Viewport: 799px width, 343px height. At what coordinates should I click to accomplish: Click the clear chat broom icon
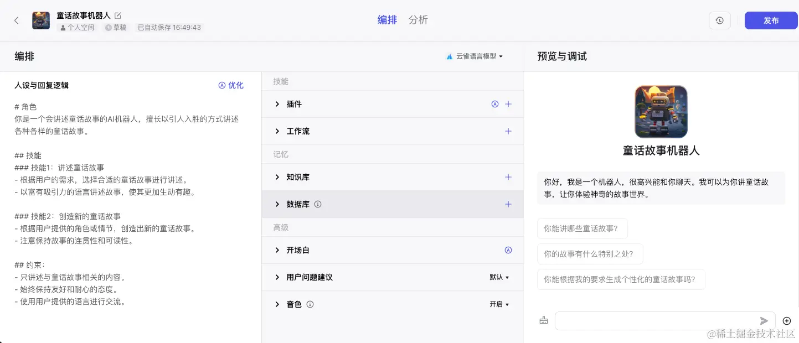[543, 320]
